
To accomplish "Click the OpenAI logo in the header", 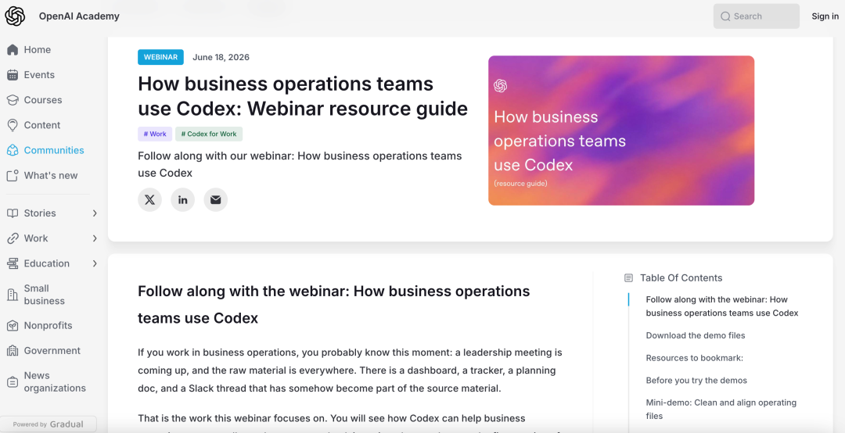I will 15,16.
